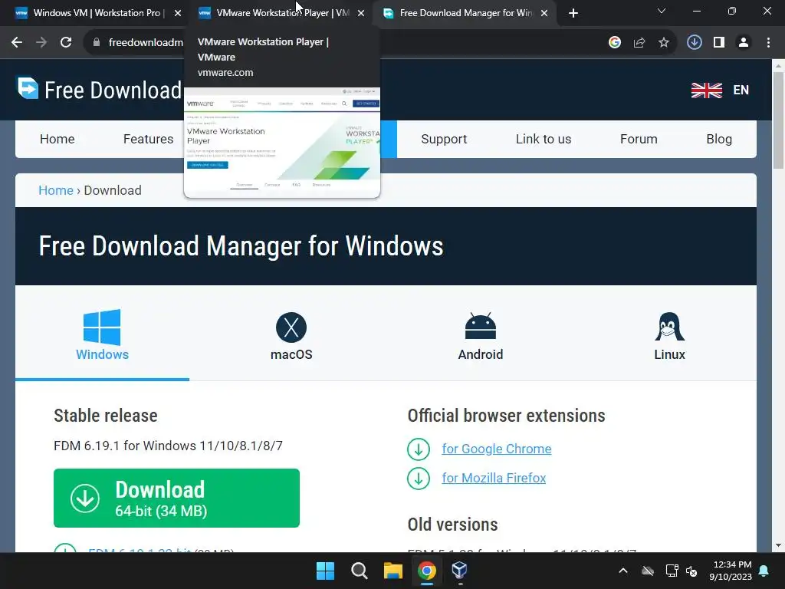
Task: Open the Link to us navigation item
Action: coord(544,140)
